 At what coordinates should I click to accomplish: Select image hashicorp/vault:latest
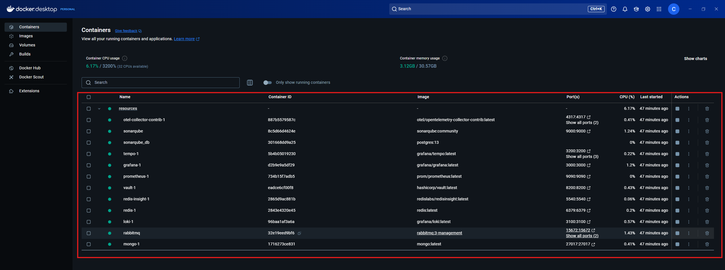[x=437, y=188]
